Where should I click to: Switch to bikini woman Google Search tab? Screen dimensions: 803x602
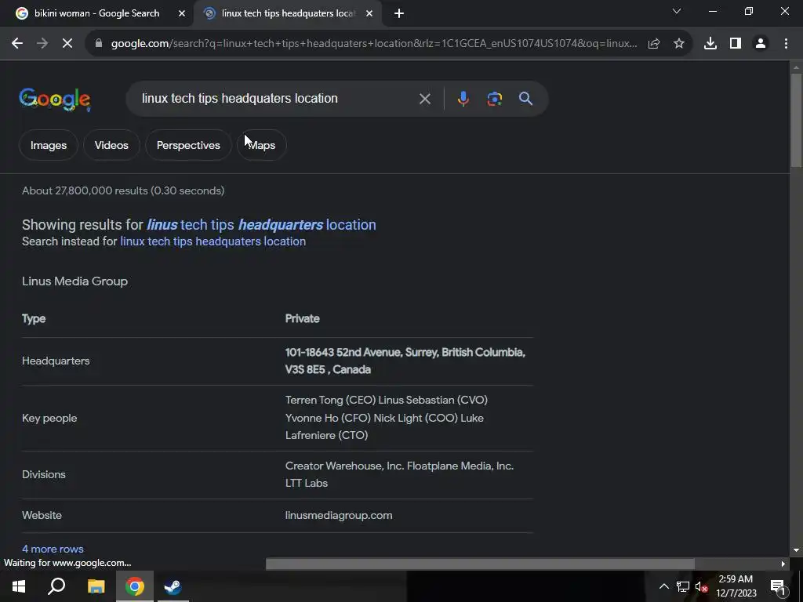click(x=96, y=13)
